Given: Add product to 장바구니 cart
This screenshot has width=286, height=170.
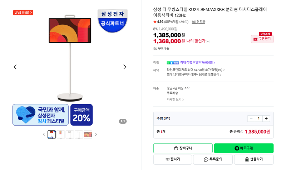Looking at the screenshot, I should coord(183,148).
